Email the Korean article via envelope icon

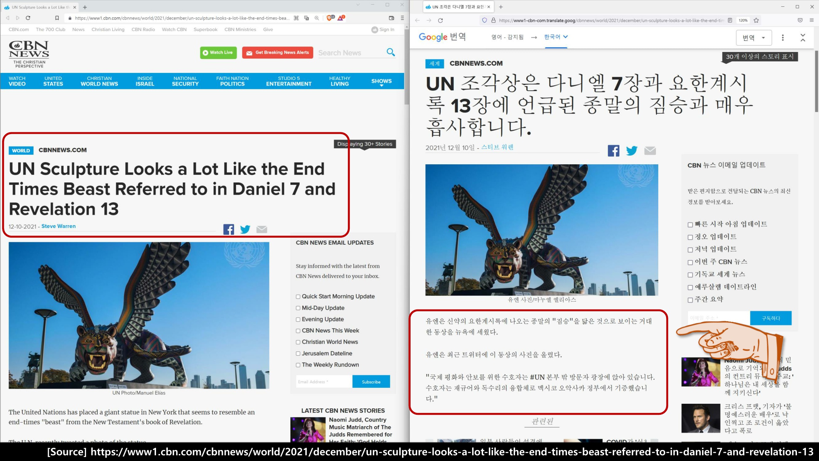(650, 151)
